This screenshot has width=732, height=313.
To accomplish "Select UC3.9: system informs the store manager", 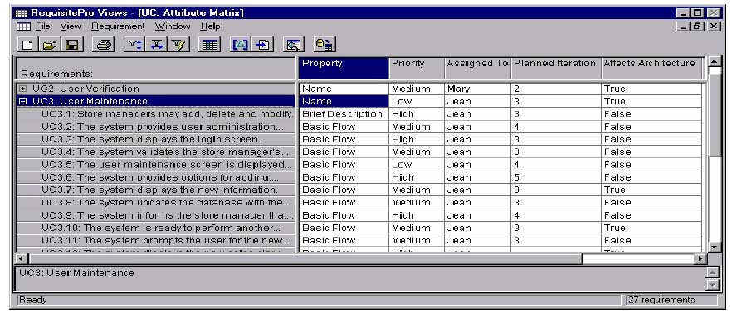I will click(x=156, y=215).
